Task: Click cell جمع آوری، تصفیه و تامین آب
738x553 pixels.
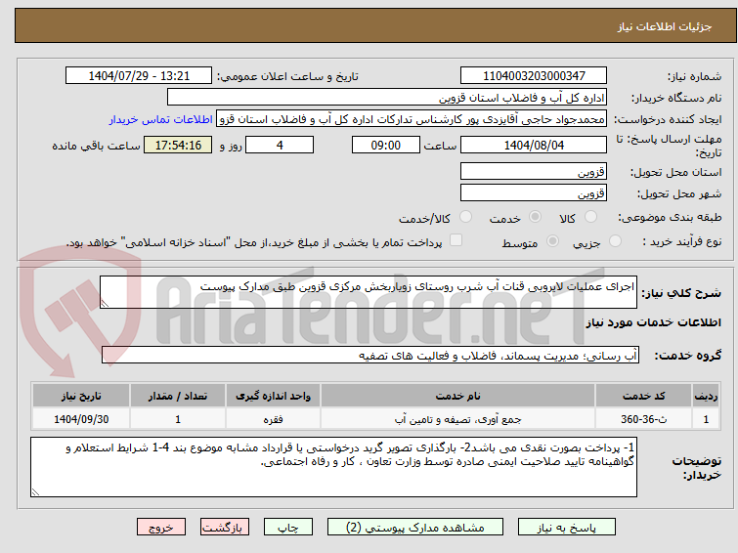Action: point(457,419)
